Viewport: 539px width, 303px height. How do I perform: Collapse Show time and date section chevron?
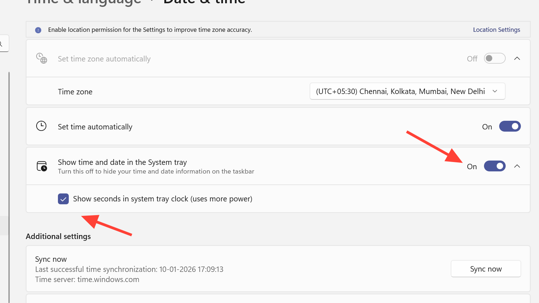pyautogui.click(x=517, y=166)
